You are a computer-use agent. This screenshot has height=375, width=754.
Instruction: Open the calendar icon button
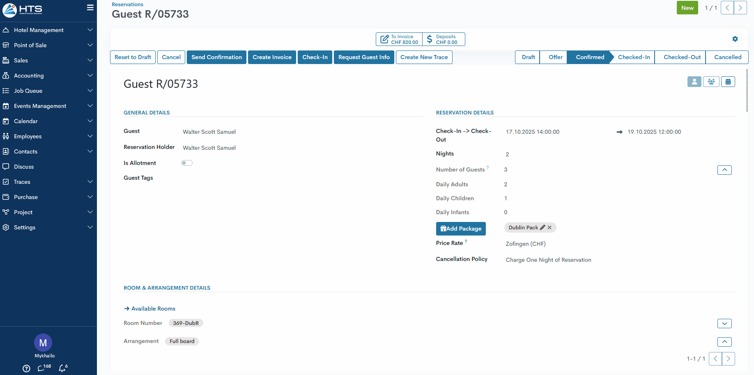pos(728,82)
